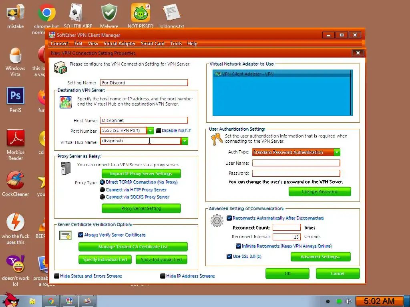This screenshot has width=410, height=307.
Task: Click the Reconnect Count field
Action: click(x=287, y=227)
